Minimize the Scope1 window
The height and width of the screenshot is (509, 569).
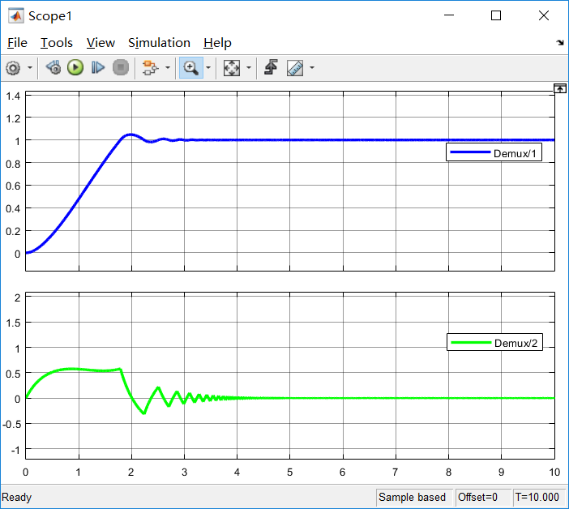tap(449, 15)
